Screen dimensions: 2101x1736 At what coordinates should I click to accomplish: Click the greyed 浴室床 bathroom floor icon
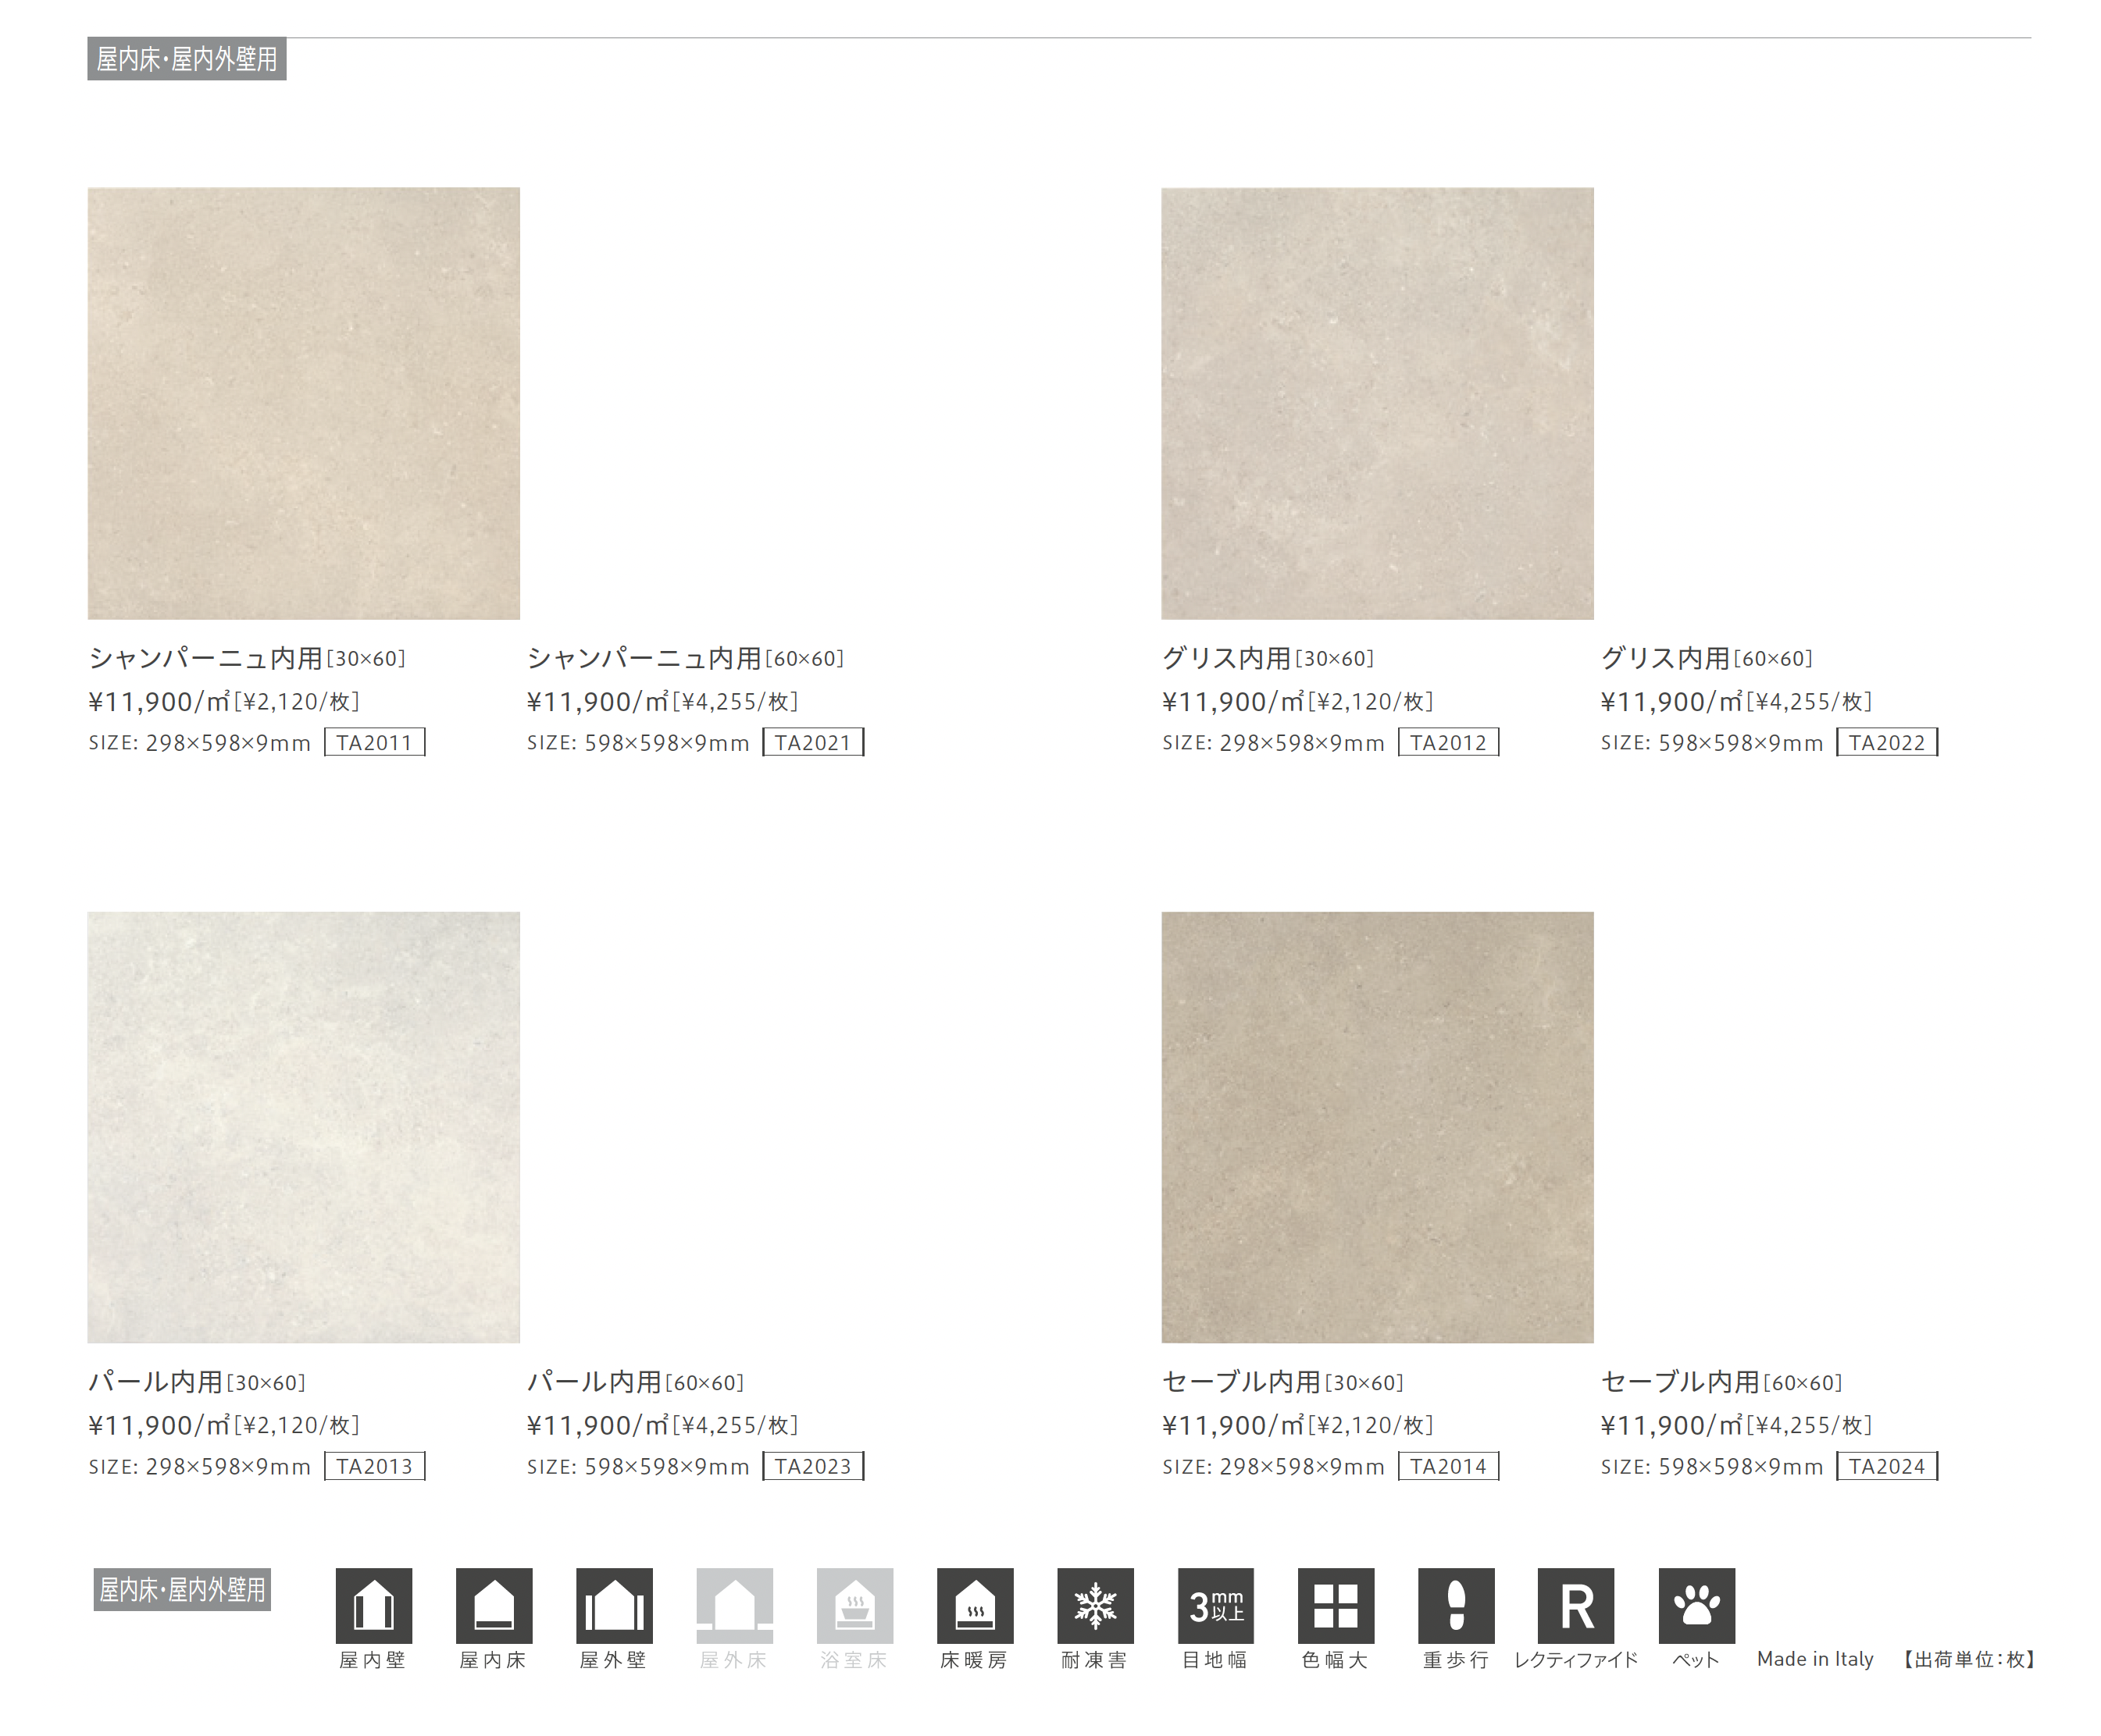click(854, 1605)
